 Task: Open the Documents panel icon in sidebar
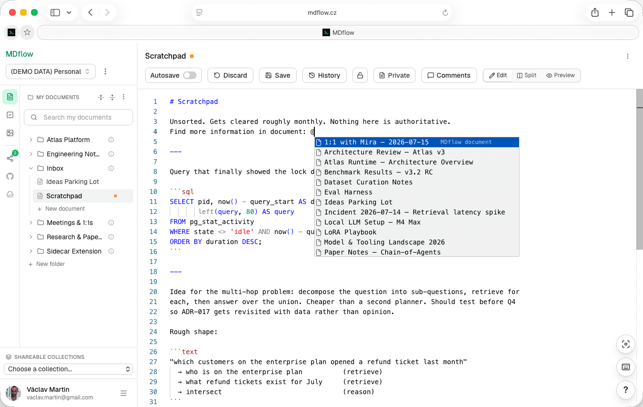tap(10, 97)
